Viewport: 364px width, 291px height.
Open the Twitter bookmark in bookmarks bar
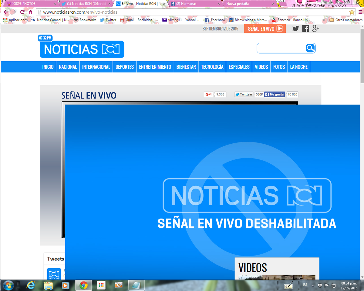pyautogui.click(x=108, y=20)
